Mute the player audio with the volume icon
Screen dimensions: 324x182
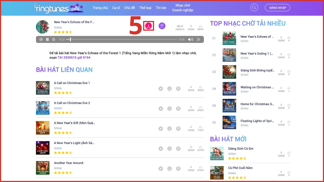tap(191, 39)
